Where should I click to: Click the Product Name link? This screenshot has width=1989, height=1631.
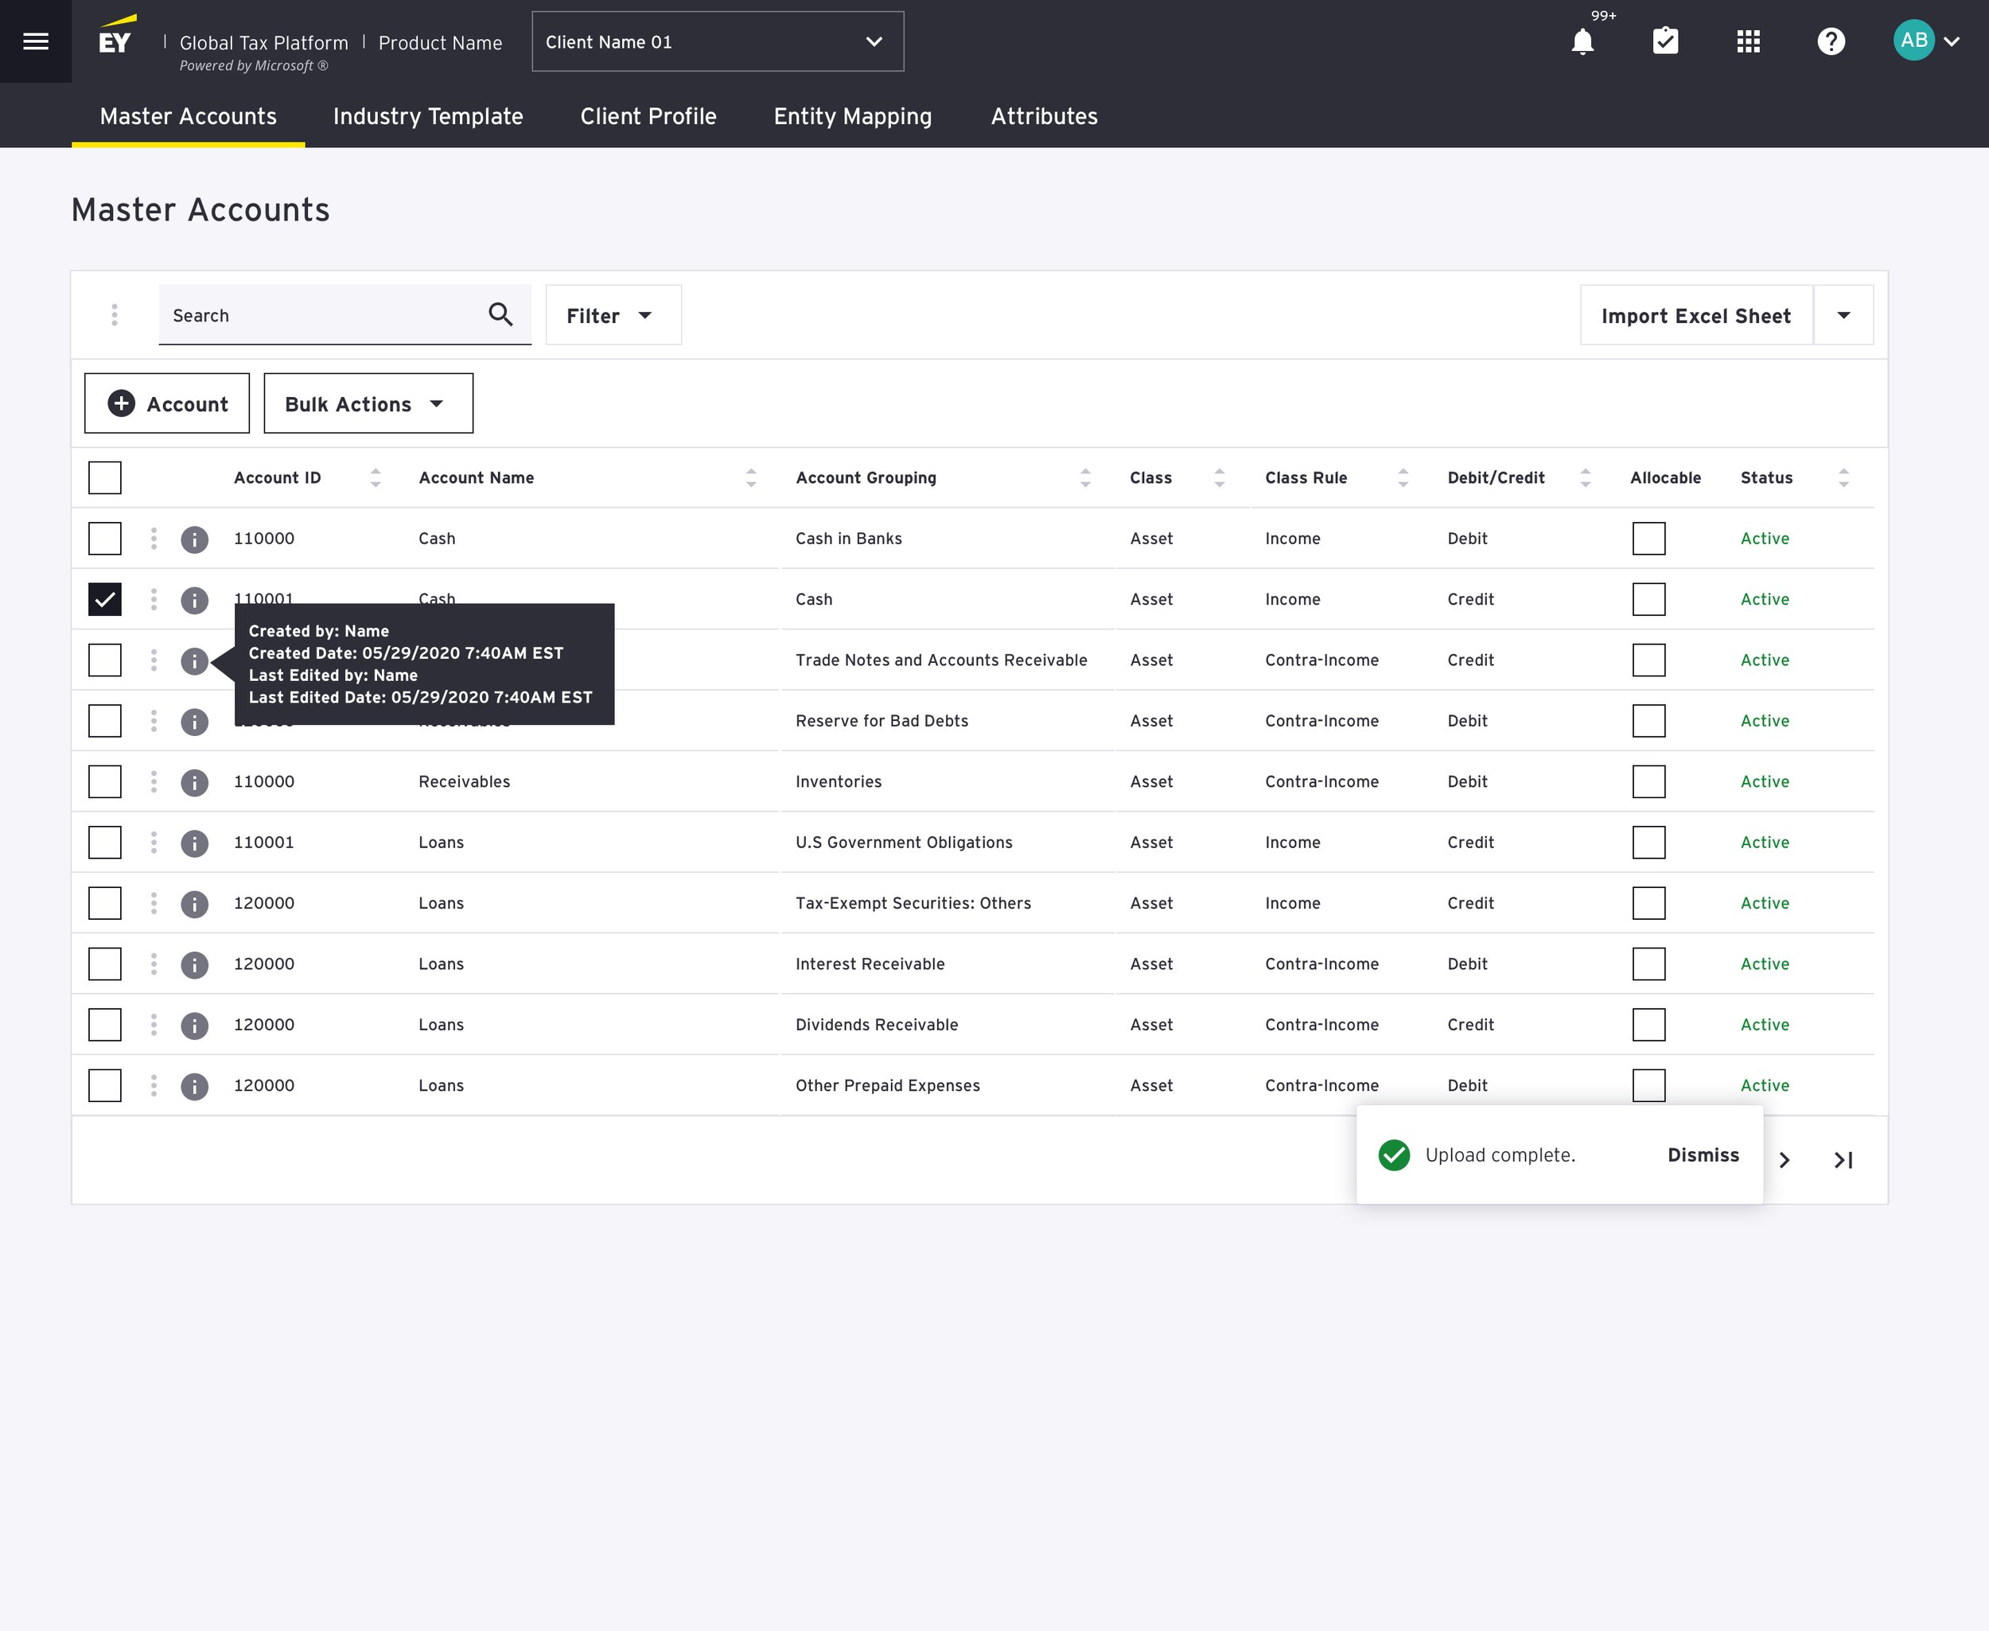coord(440,43)
